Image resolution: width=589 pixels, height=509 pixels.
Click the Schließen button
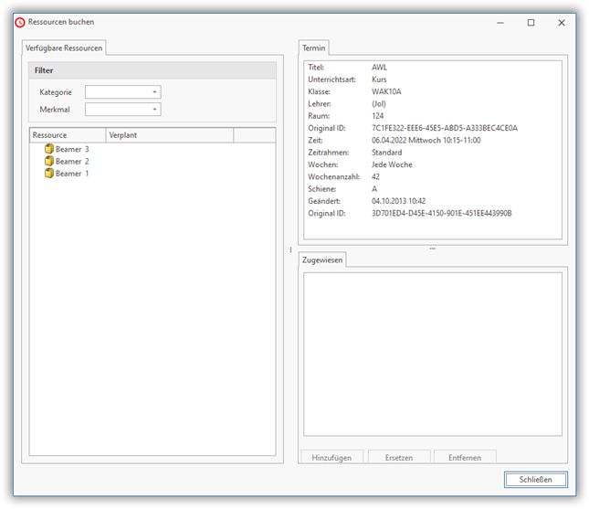(x=535, y=480)
